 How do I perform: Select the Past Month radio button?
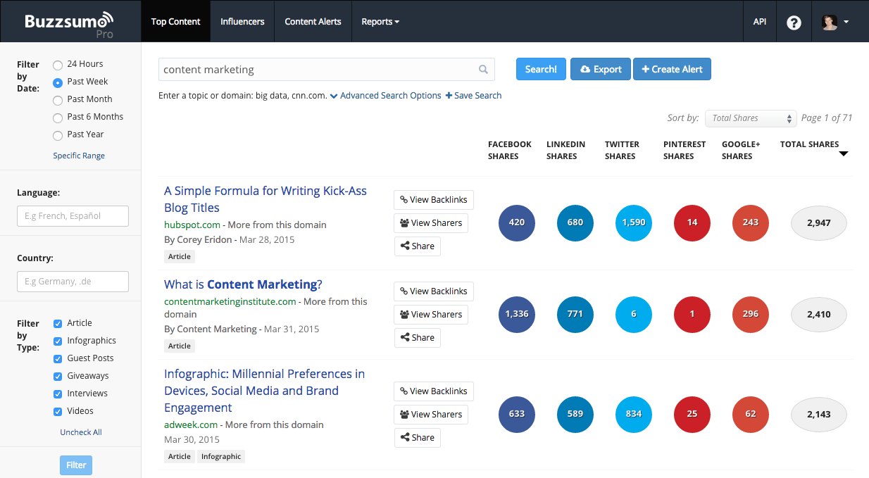(x=57, y=99)
